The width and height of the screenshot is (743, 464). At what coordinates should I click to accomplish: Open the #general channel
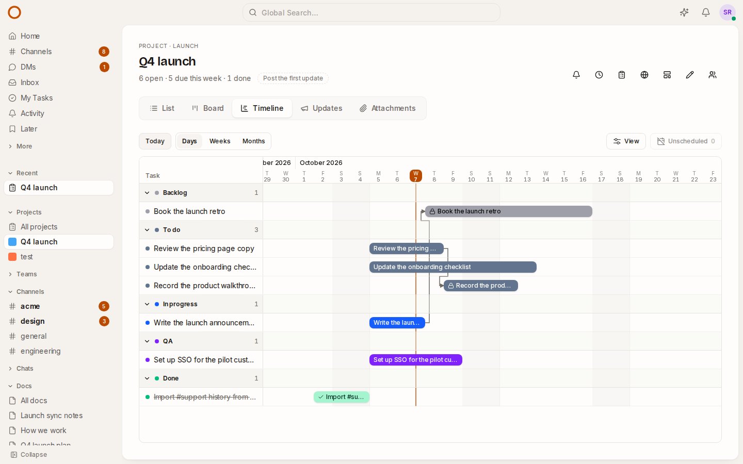point(59,336)
